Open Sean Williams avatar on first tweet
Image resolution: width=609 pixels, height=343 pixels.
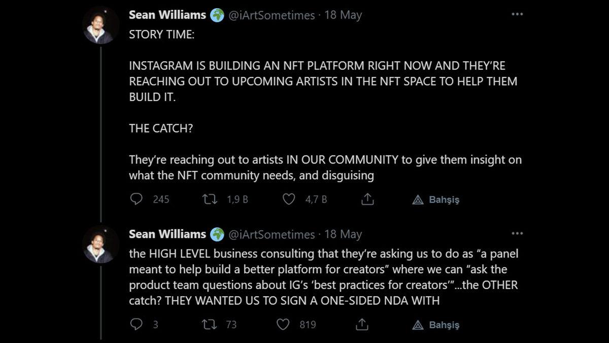pos(101,25)
